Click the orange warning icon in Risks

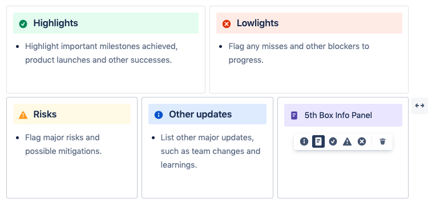coord(23,115)
